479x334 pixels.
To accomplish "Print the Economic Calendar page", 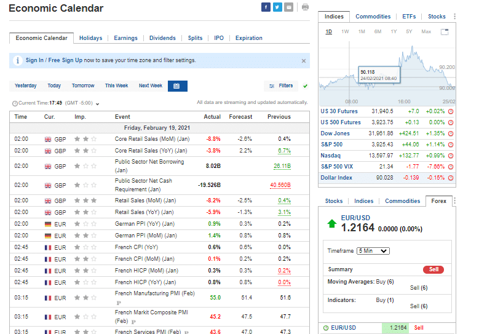I will pos(305,7).
